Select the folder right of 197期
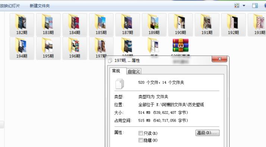 [127, 46]
